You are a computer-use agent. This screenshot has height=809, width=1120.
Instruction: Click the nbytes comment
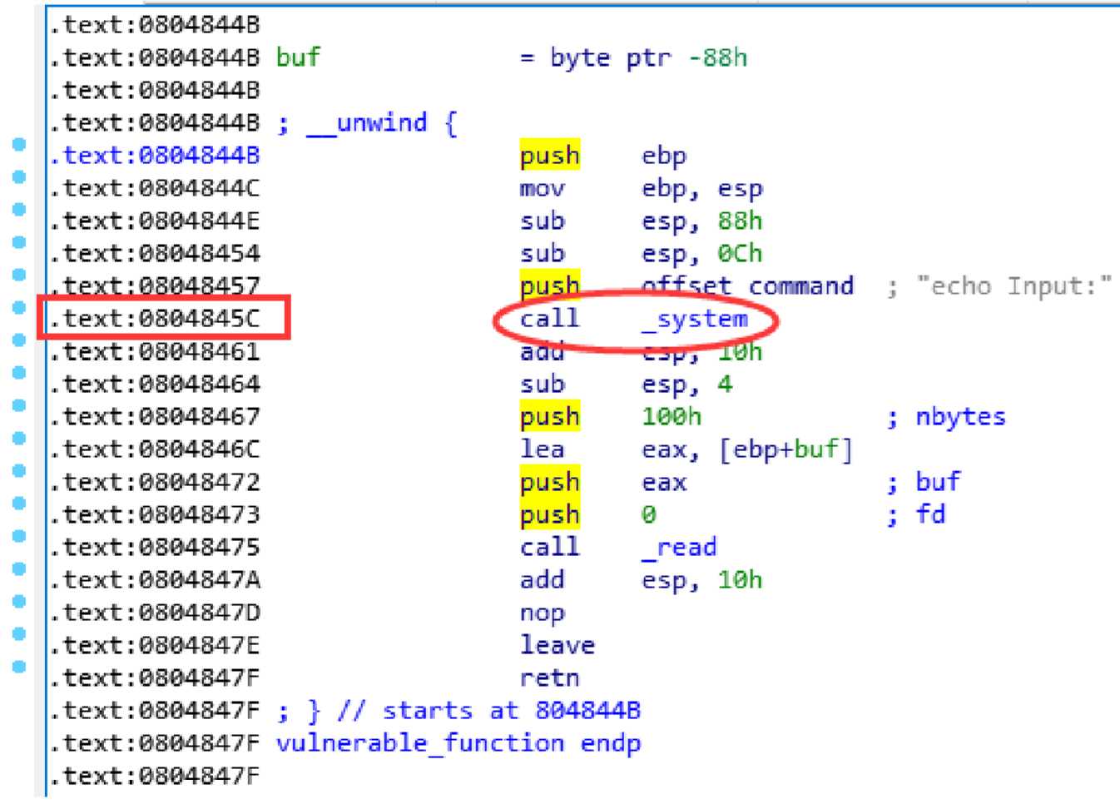(x=960, y=417)
